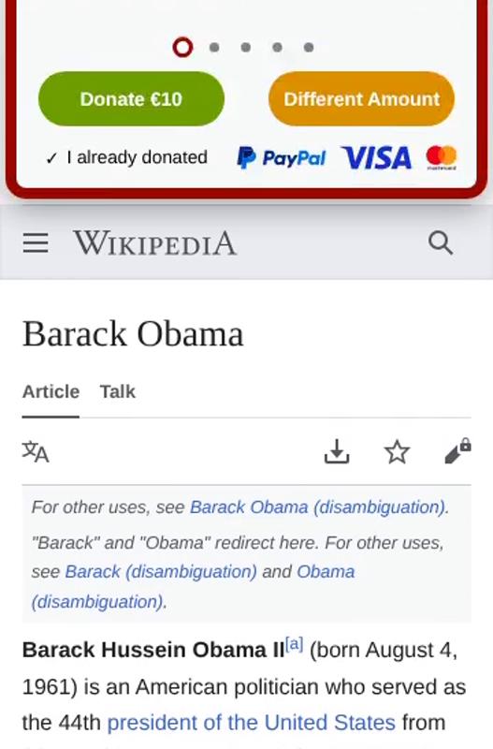
Task: Check 'I already donated' option
Action: pyautogui.click(x=126, y=157)
